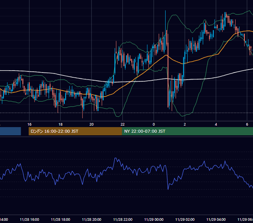Click the ロンドン 16:00-22:00 JST session bar
This screenshot has width=253, height=223.
click(x=75, y=131)
